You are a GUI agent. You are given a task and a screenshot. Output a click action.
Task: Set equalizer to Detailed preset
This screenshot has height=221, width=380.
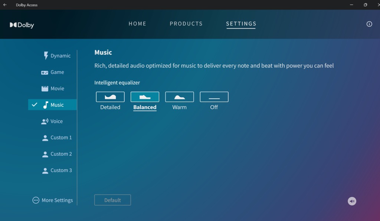pos(110,97)
